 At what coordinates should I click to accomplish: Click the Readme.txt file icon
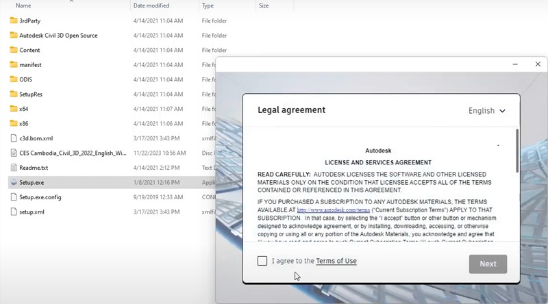(x=14, y=168)
